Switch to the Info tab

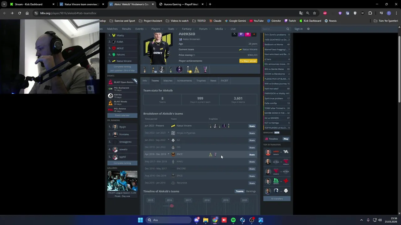point(145,81)
